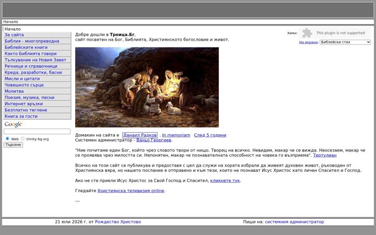
Task: Click the nativity scene painting
Action: coord(147,87)
